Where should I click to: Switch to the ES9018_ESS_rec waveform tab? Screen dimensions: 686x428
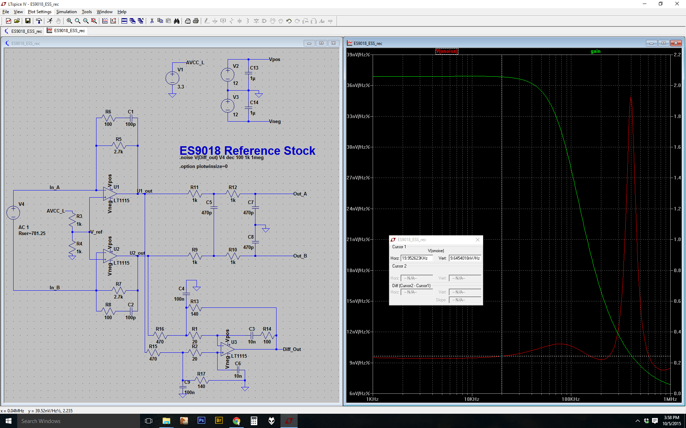tap(66, 31)
